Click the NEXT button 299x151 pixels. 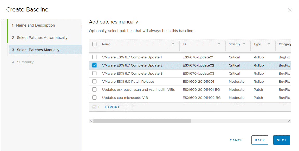pyautogui.click(x=282, y=140)
